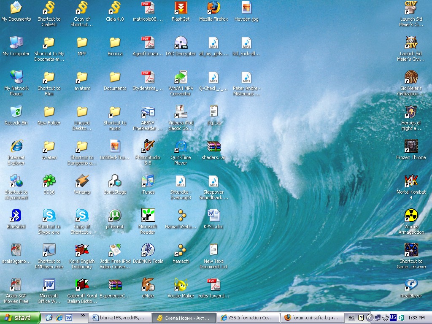Expand hidden system tray icons arrow
Screen dimensions: 432x324
(370, 318)
